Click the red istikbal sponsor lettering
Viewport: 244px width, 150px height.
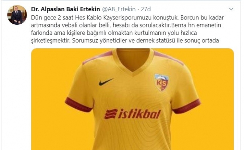140,114
